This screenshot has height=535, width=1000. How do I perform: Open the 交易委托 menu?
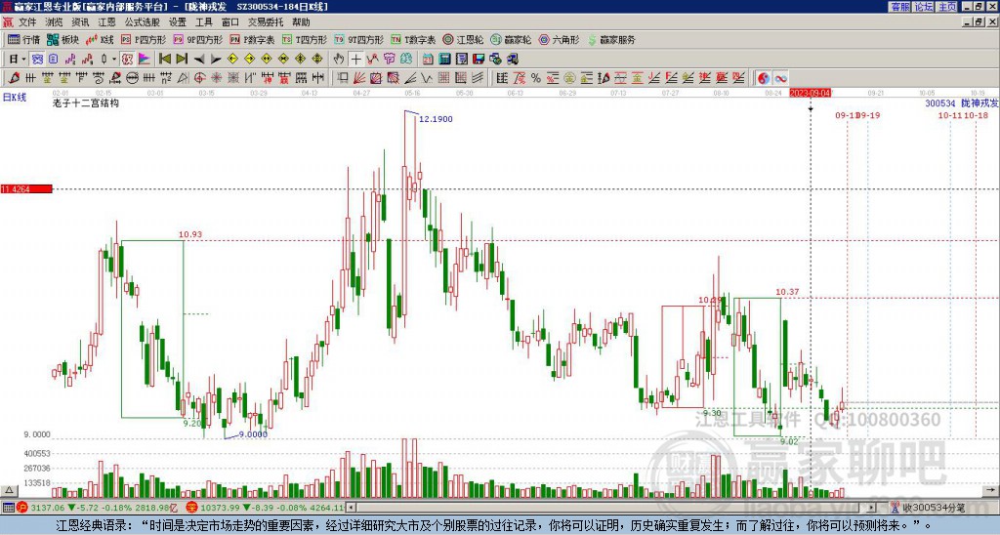click(266, 22)
